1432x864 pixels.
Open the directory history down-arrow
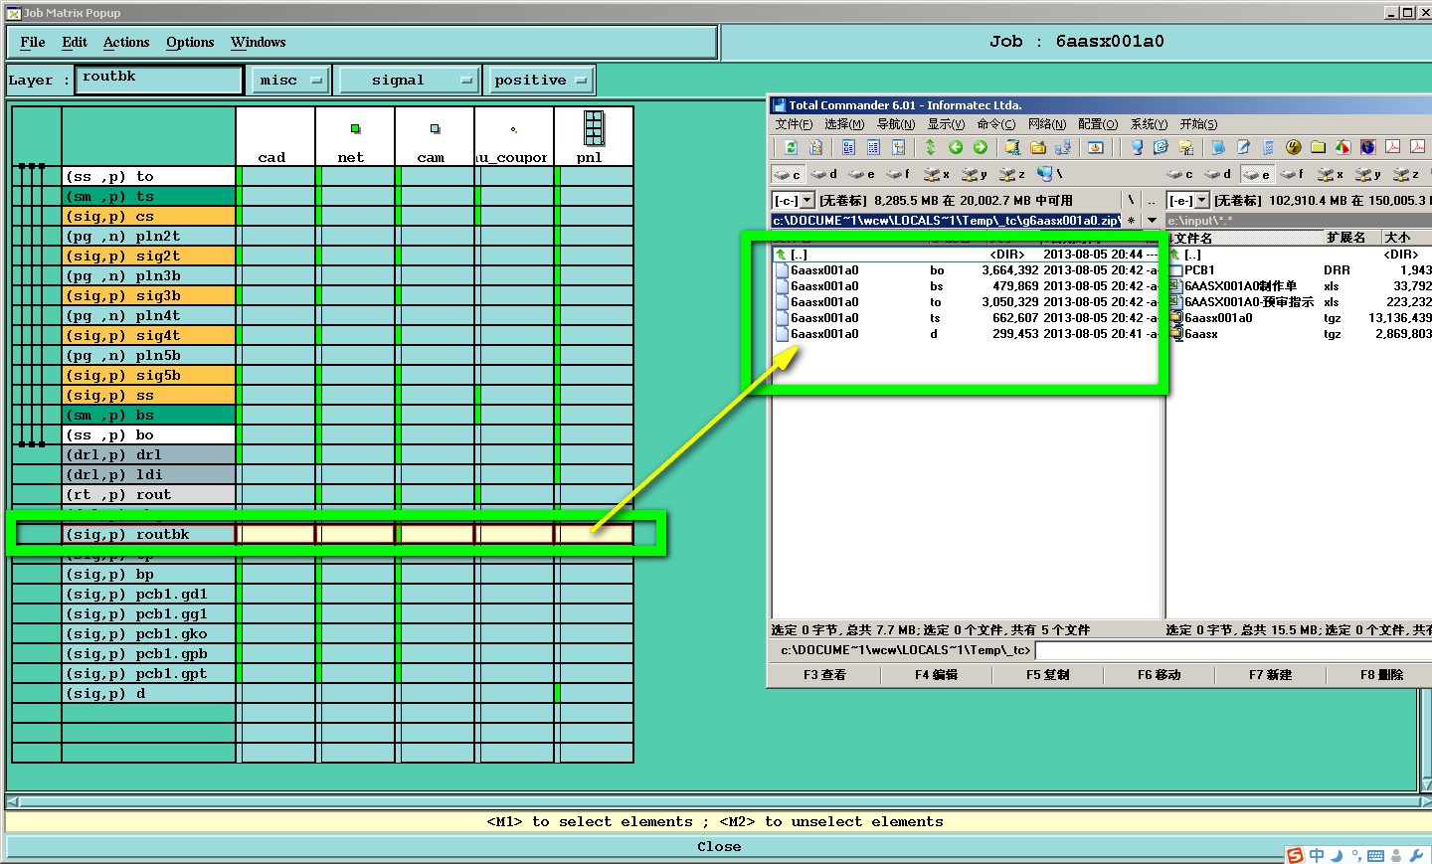coord(1152,221)
